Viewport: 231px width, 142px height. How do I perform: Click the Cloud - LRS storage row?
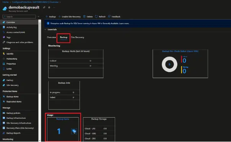(99, 129)
